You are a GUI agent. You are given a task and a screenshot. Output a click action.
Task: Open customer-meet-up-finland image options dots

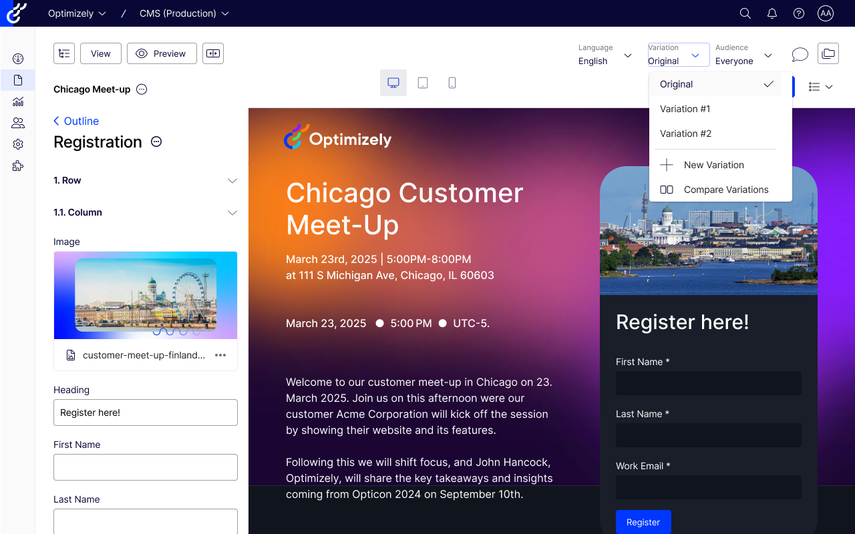tap(220, 355)
